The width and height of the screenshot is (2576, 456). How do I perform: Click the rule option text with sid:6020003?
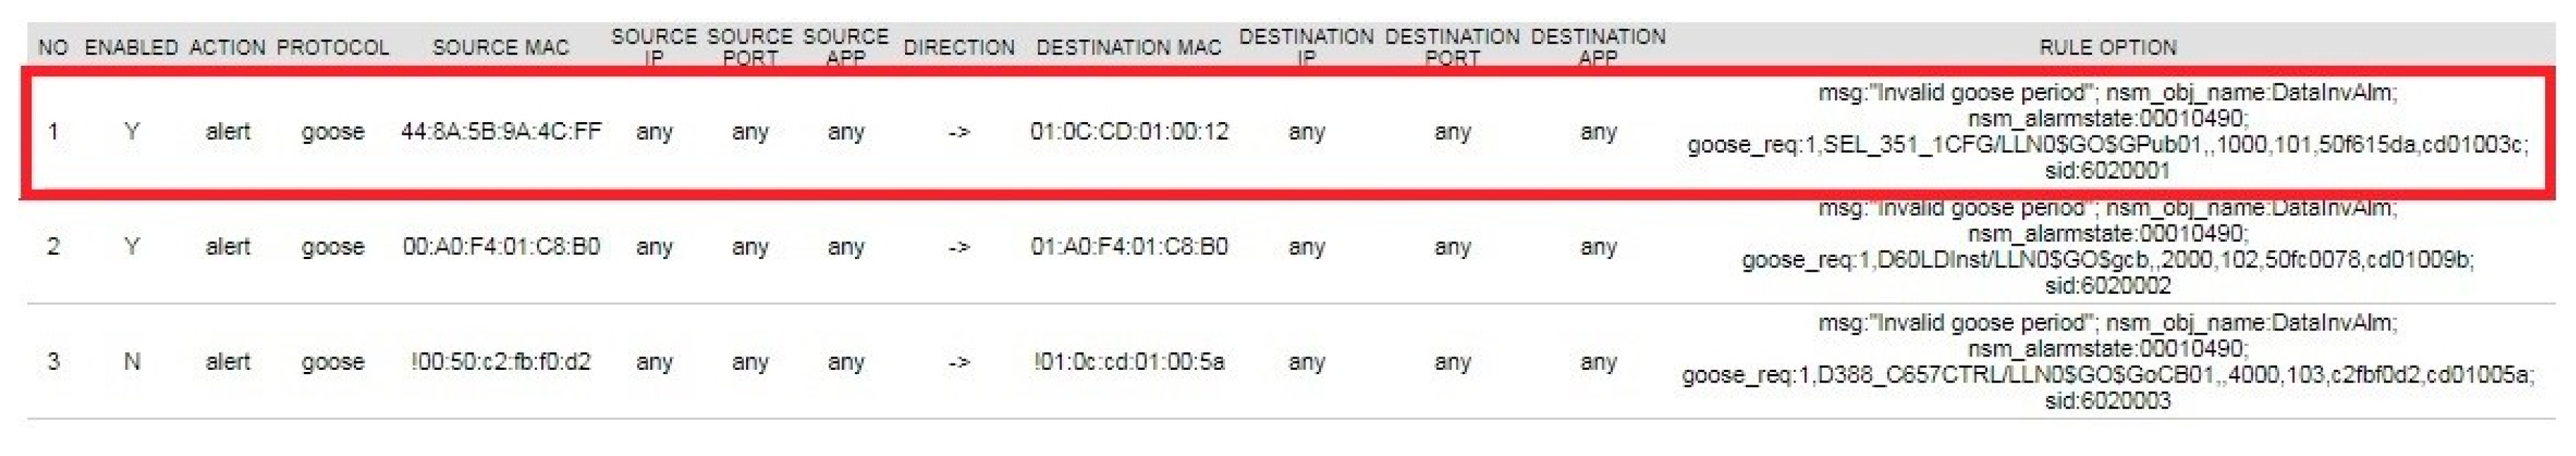[x=2107, y=362]
